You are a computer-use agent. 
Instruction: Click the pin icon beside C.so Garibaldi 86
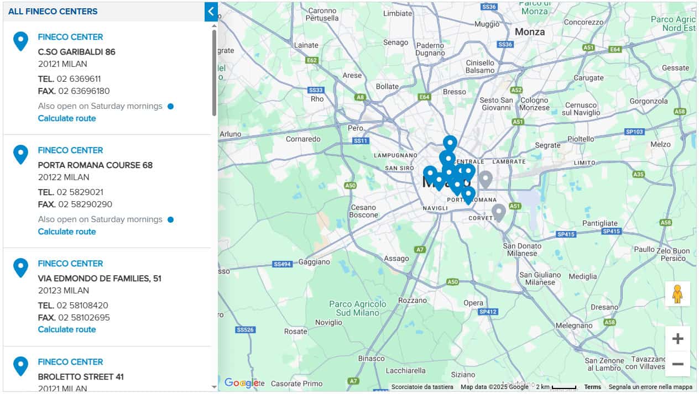(x=20, y=41)
